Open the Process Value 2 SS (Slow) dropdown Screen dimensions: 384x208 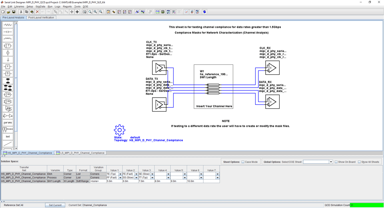tap(136, 178)
